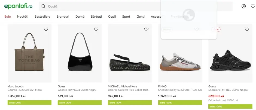
Task: Open the wishlist heart in header
Action: pyautogui.click(x=253, y=6)
